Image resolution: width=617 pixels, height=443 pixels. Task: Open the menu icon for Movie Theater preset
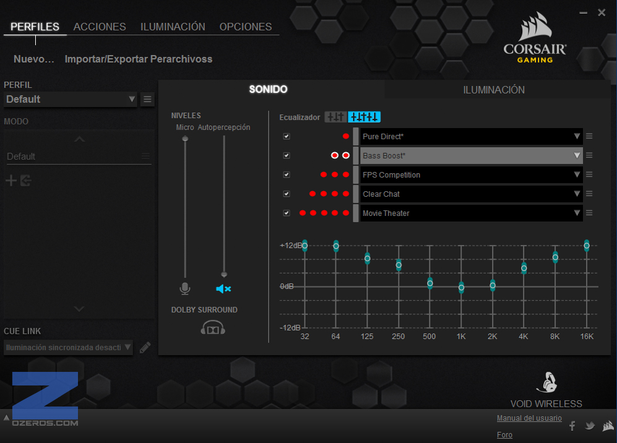(589, 213)
